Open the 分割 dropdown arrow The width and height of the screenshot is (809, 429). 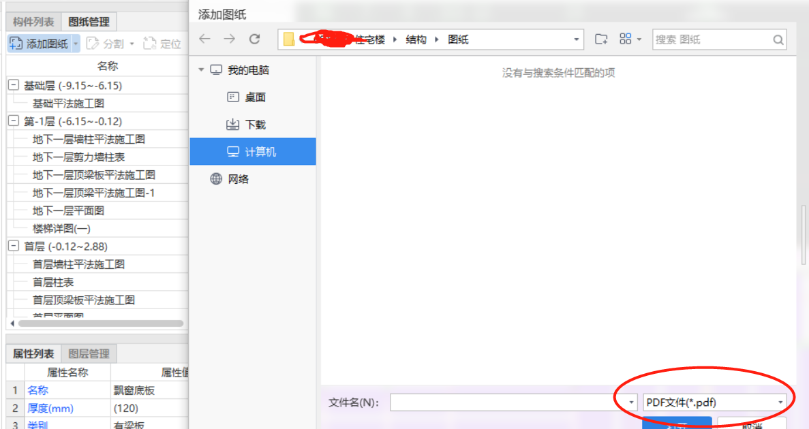(132, 44)
